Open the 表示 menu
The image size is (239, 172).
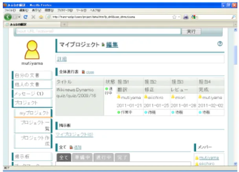click(x=37, y=10)
